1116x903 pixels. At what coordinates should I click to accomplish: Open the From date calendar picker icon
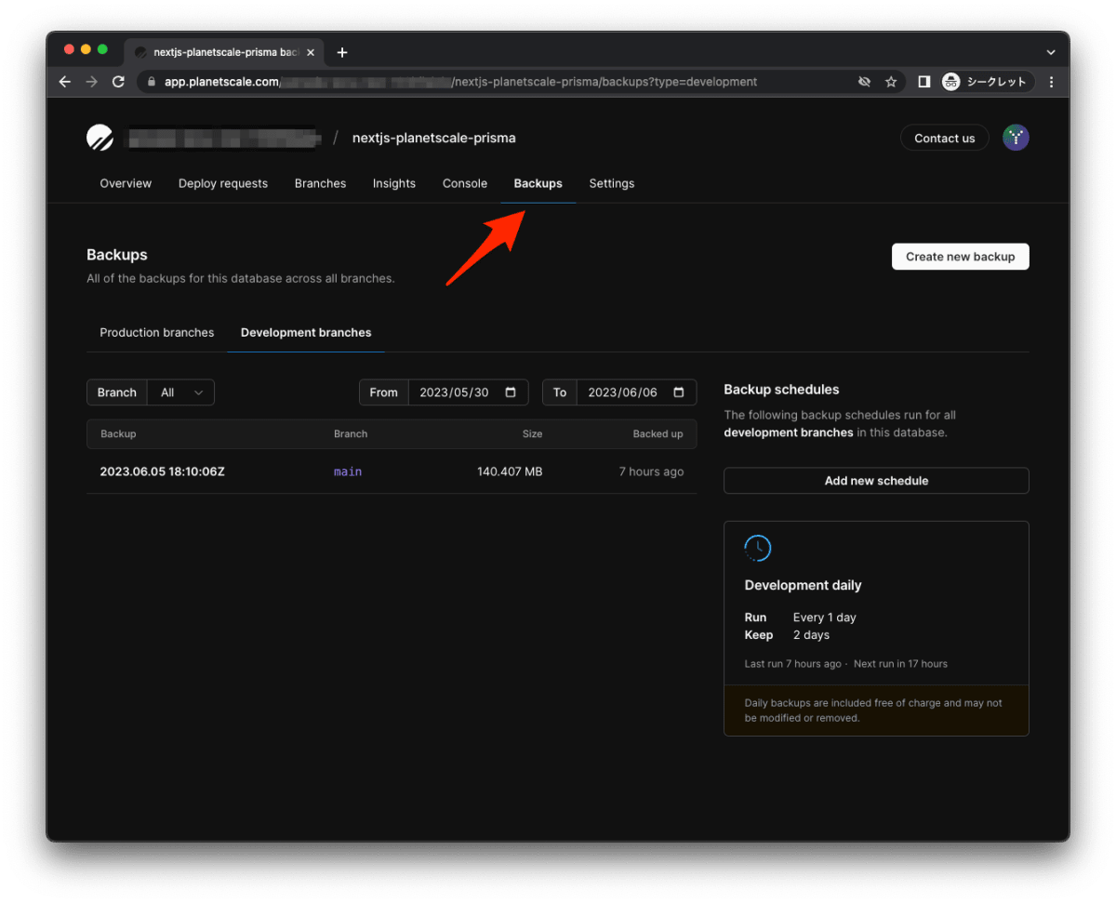click(x=511, y=392)
